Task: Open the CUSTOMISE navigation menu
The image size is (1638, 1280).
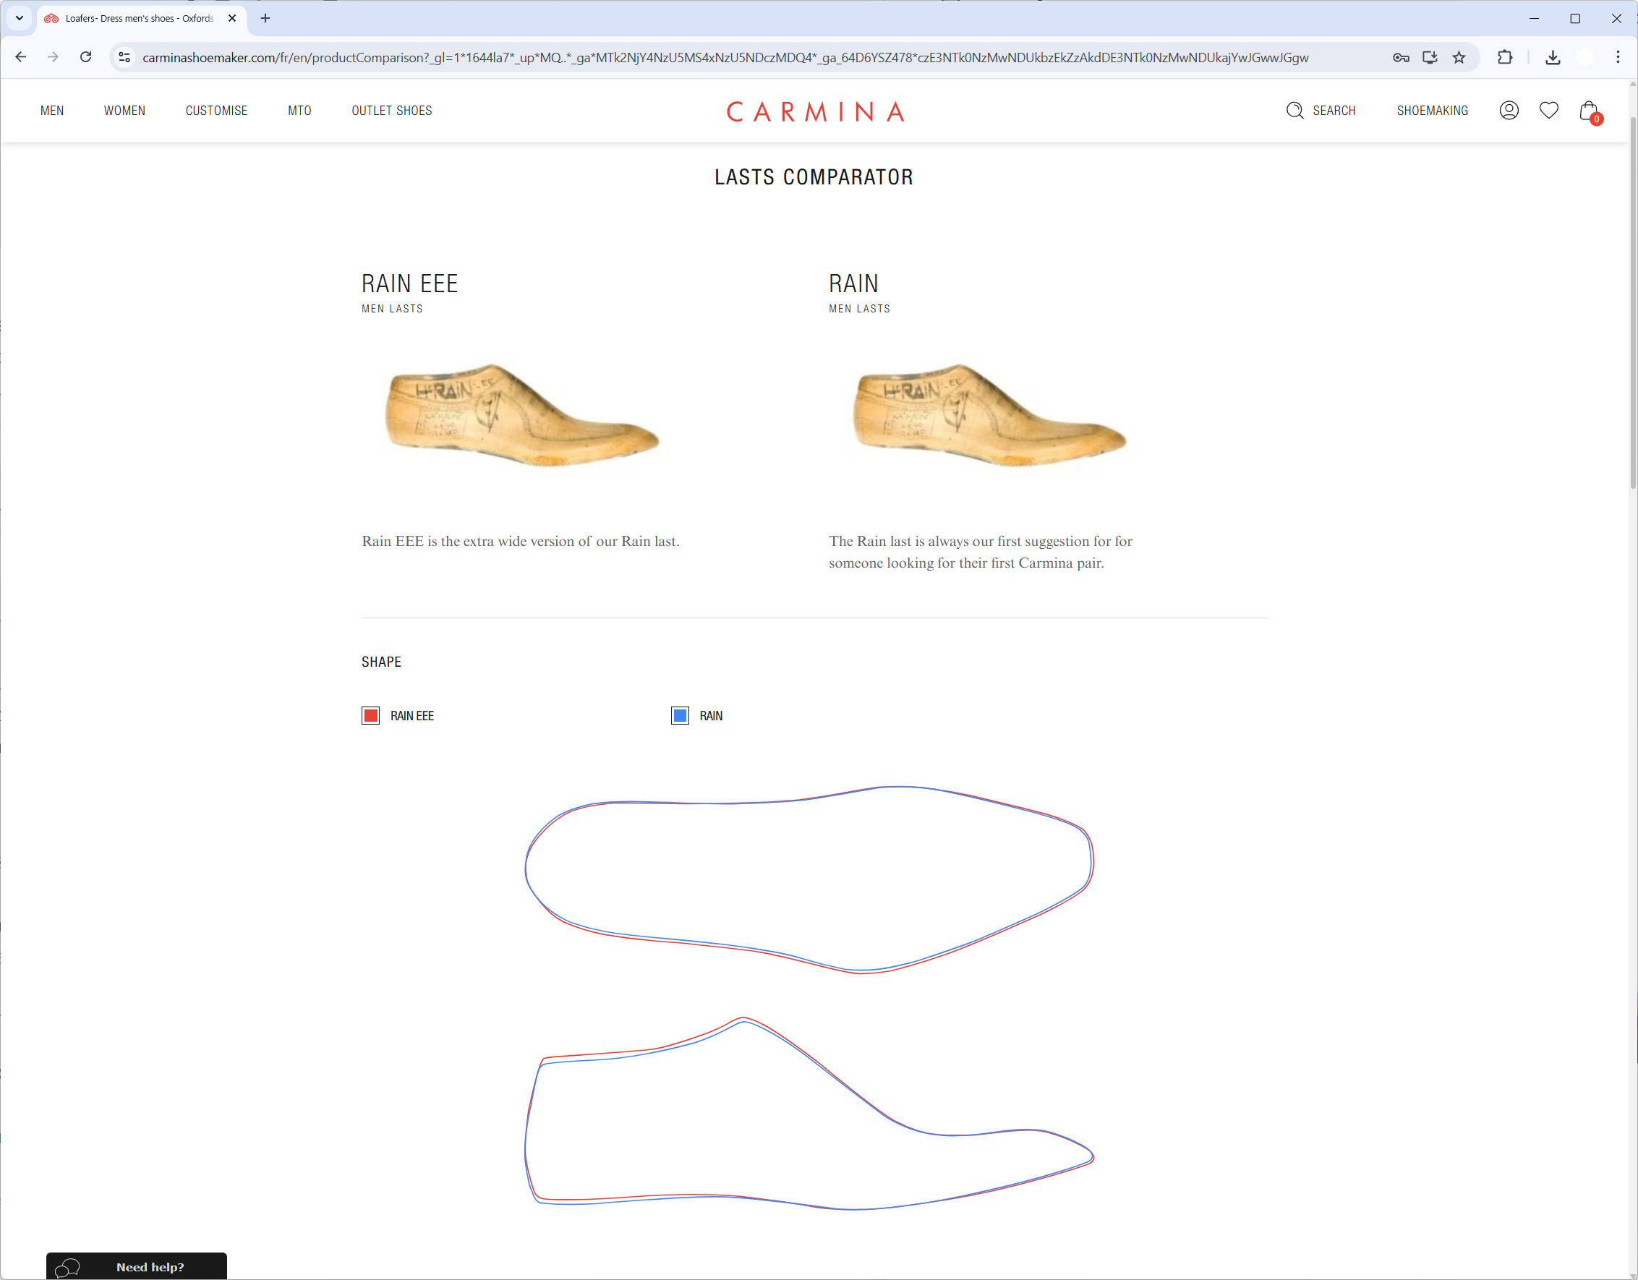Action: point(216,110)
